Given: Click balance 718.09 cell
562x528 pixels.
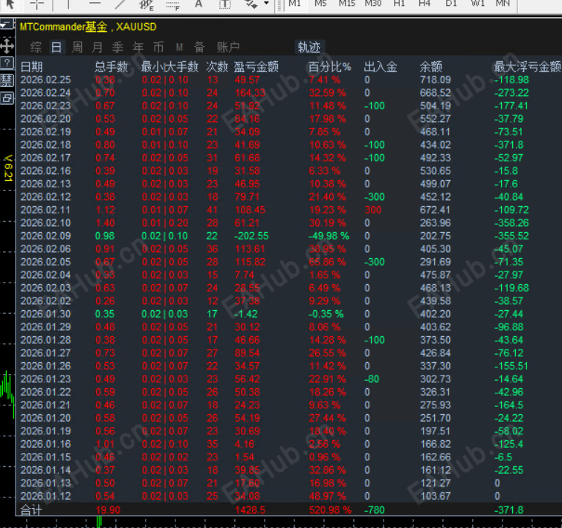Looking at the screenshot, I should tap(435, 80).
